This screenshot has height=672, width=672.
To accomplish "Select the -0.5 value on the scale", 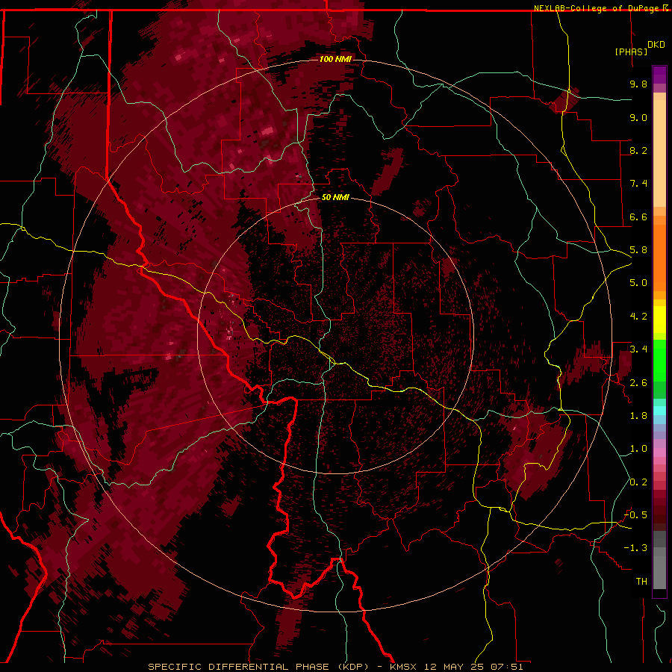I will (635, 515).
